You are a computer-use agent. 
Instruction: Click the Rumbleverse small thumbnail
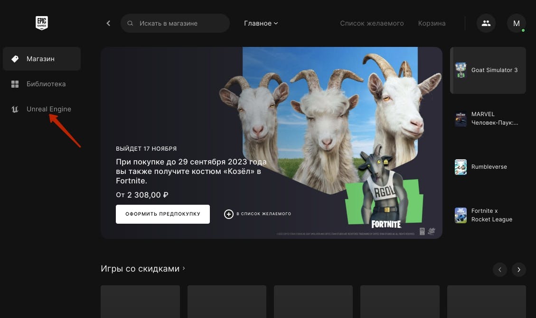tap(461, 167)
